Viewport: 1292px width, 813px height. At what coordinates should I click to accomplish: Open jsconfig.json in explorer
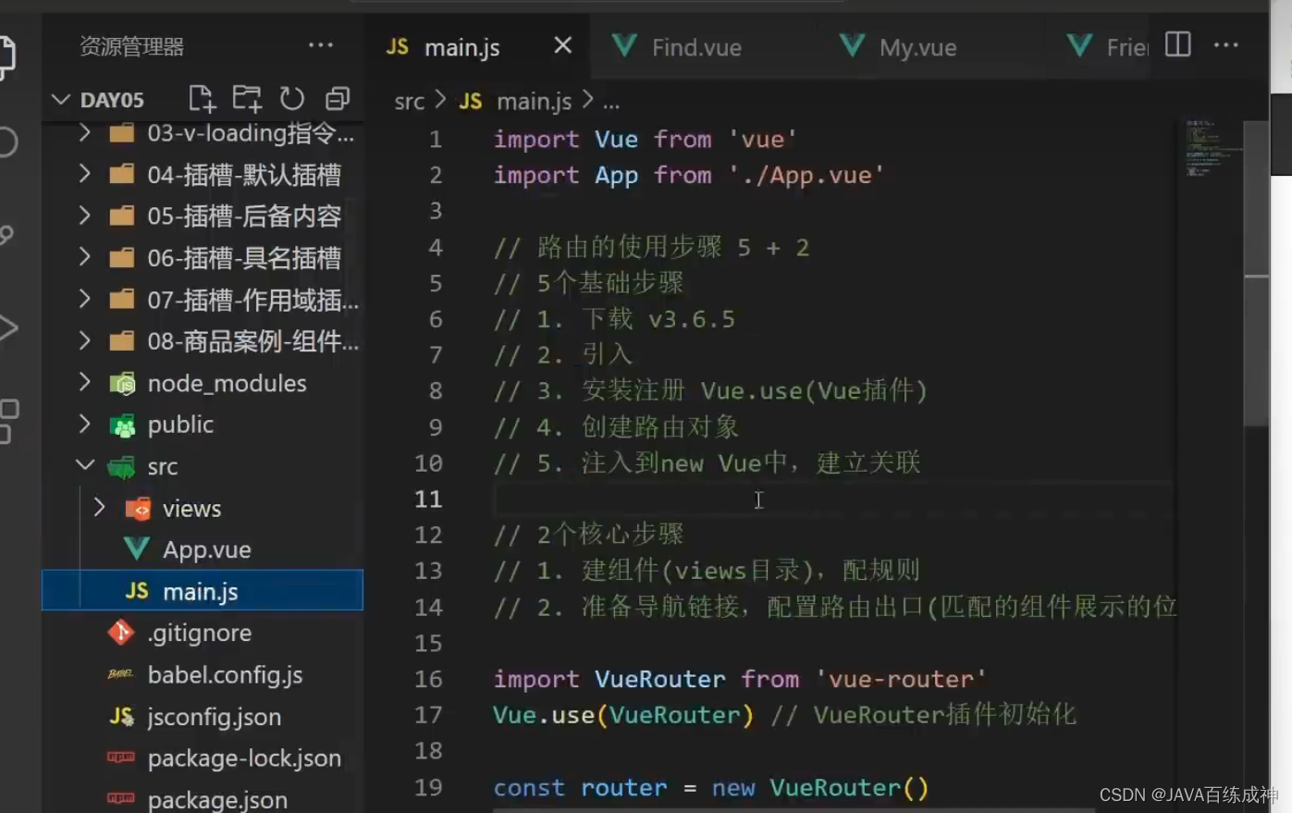tap(203, 716)
